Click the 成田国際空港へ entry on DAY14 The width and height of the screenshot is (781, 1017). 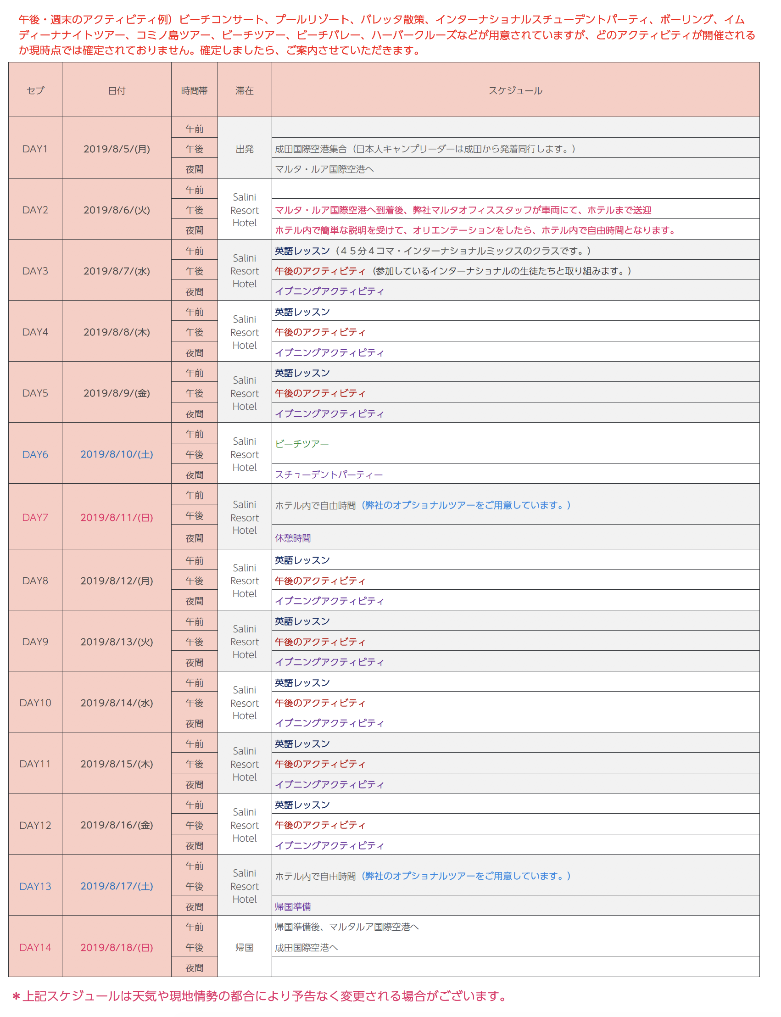click(307, 947)
